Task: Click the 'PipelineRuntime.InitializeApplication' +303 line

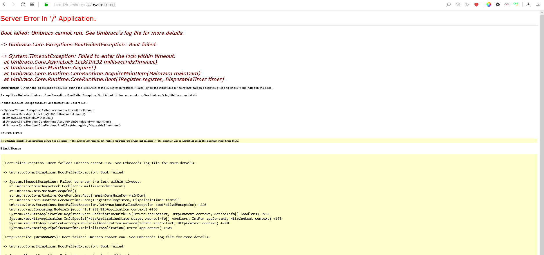Action: click(91, 228)
